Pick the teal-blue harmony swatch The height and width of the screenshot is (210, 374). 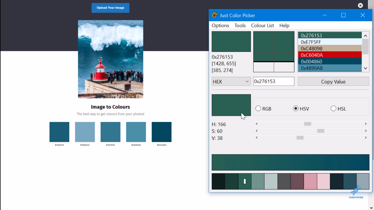[350, 181]
